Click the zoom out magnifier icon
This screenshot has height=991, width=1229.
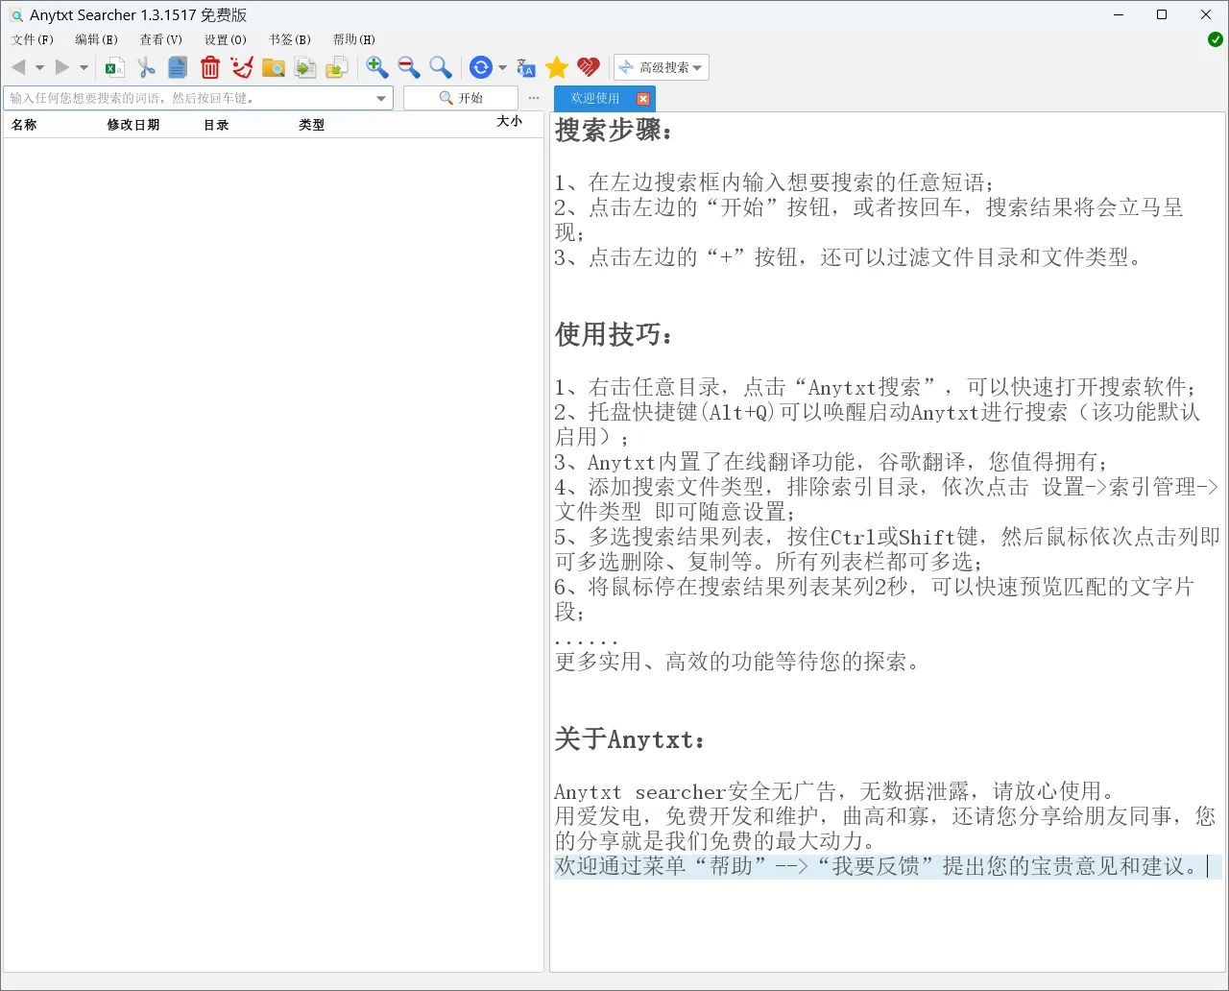tap(409, 67)
